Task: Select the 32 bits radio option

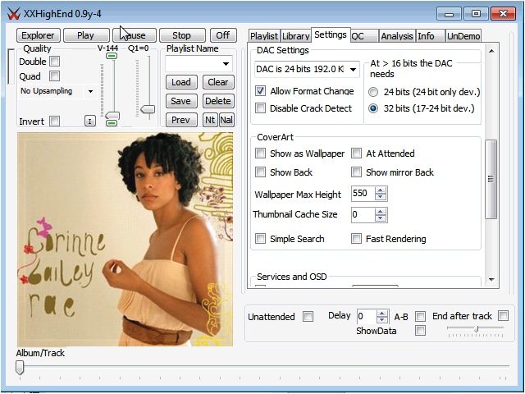Action: click(x=373, y=108)
